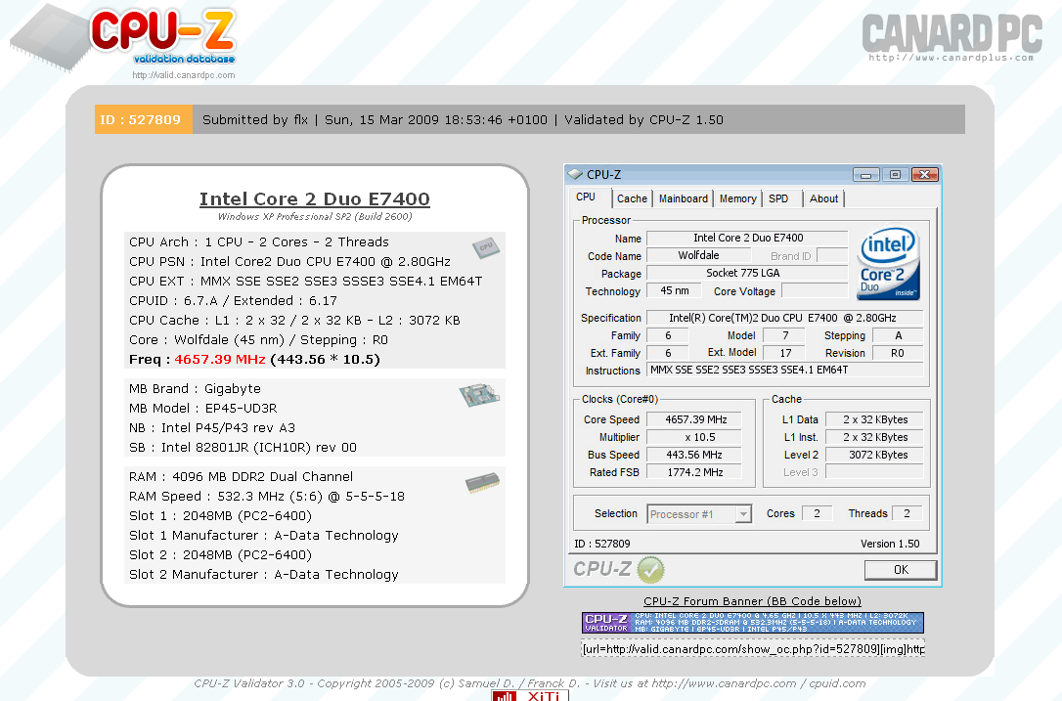1062x701 pixels.
Task: Select the SPD tab
Action: (778, 198)
